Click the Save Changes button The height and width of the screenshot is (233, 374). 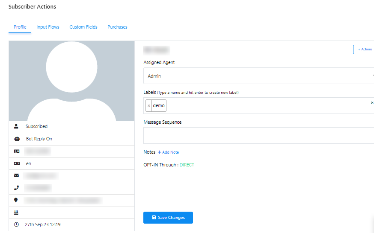pos(168,218)
